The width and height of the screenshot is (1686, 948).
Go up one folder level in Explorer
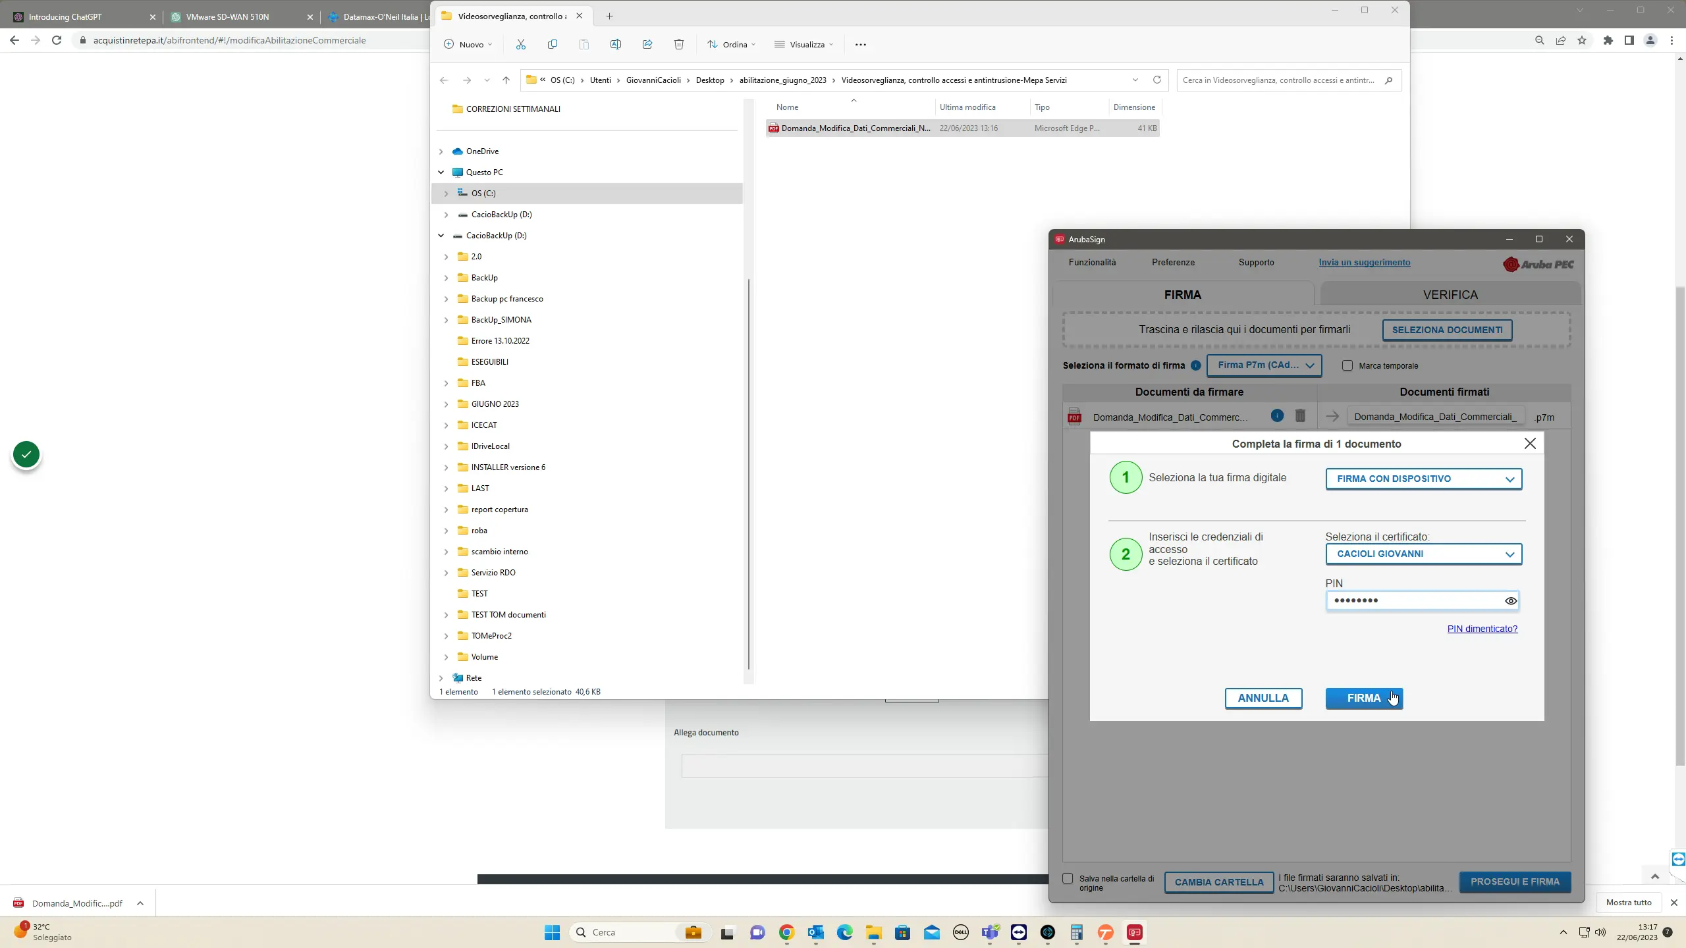506,80
